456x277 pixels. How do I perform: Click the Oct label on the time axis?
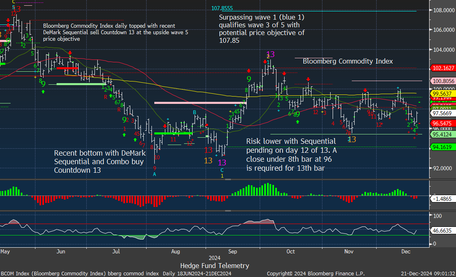pyautogui.click(x=291, y=251)
